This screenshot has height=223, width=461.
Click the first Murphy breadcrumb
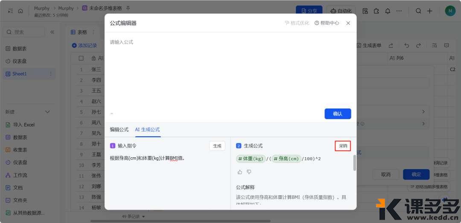(42, 8)
